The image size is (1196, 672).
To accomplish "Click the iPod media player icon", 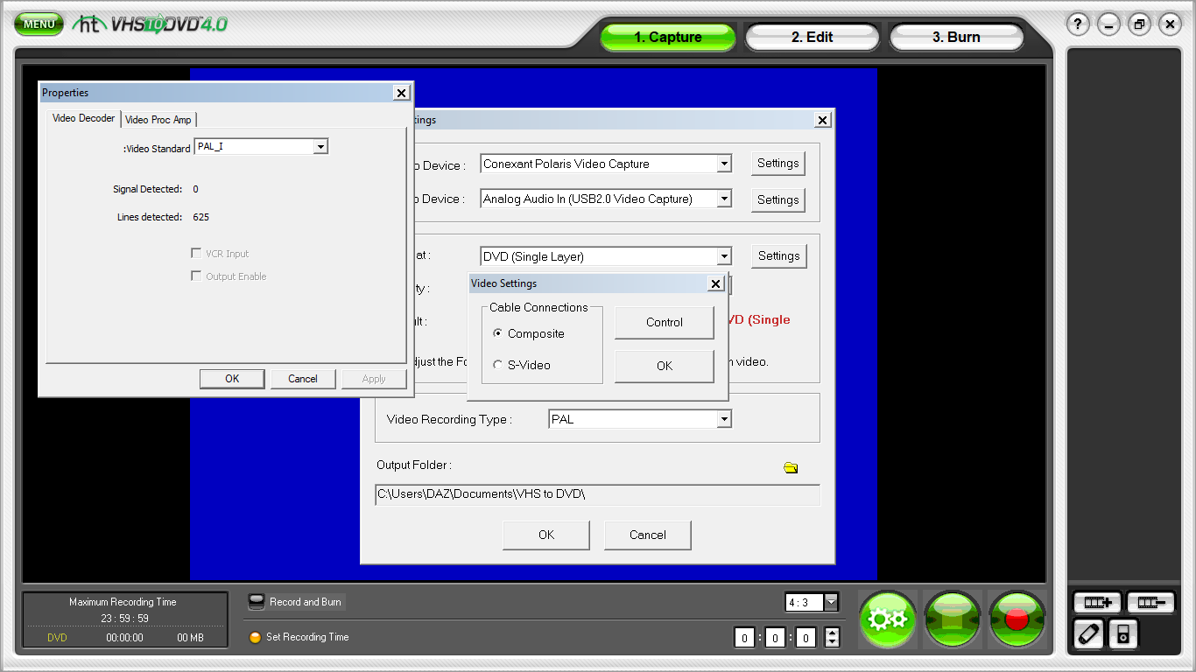I will point(1123,633).
